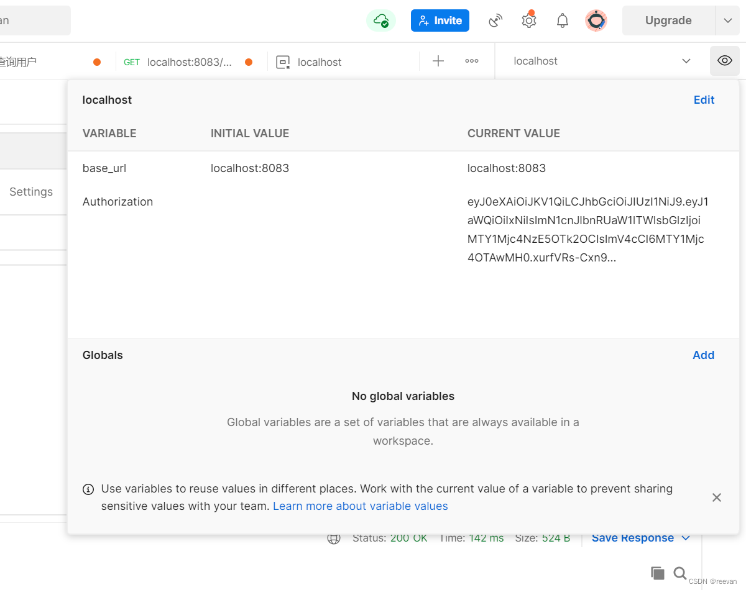Screen dimensions: 746x590
Task: Click the VARIABLE column header
Action: 109,134
